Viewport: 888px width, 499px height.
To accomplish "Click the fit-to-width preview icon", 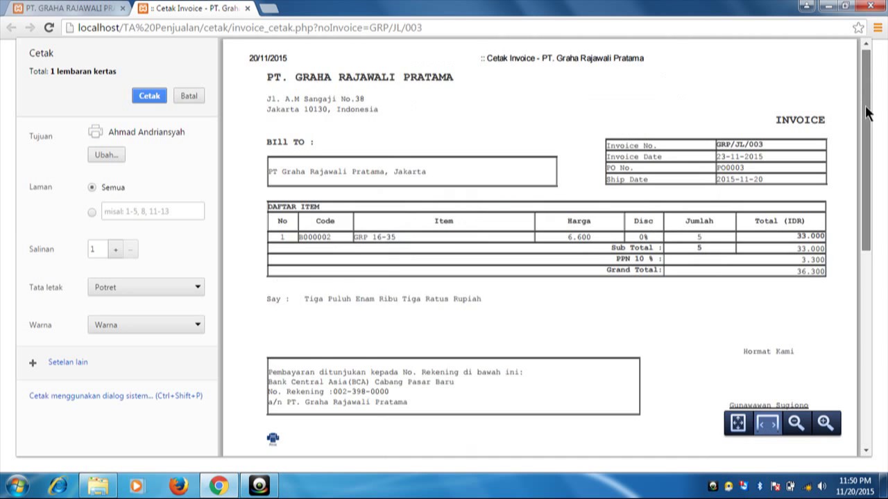I will [x=767, y=423].
